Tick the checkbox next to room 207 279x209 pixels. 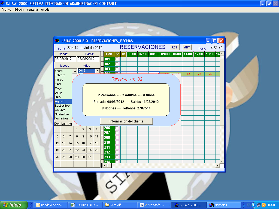[117, 133]
